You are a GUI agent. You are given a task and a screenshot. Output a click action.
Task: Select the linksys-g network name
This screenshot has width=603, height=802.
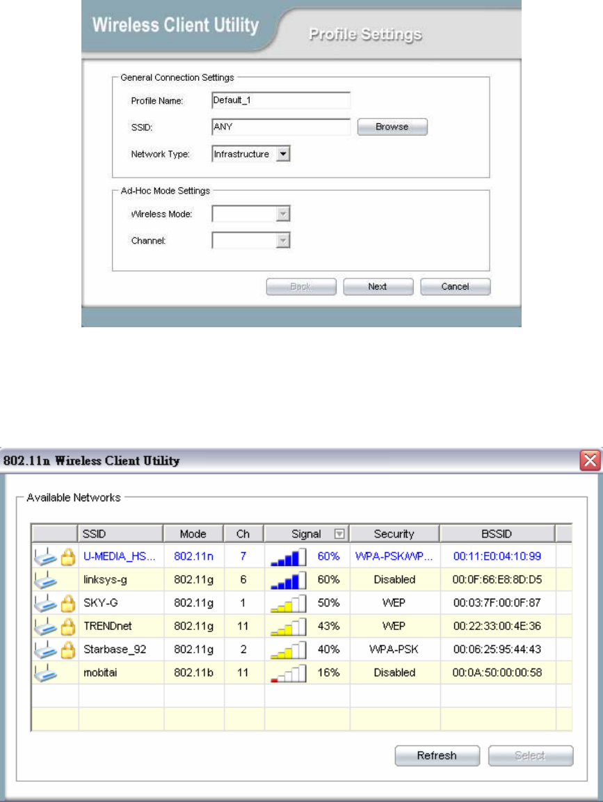(105, 580)
